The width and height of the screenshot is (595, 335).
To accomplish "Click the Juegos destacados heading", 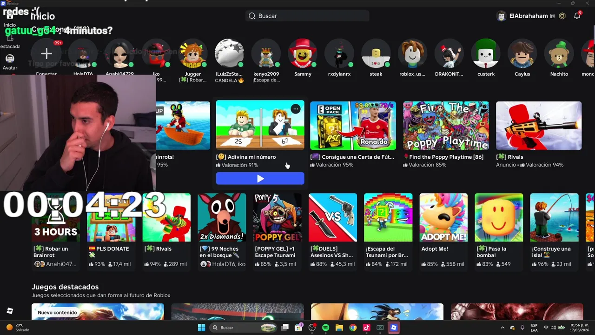I will point(65,287).
